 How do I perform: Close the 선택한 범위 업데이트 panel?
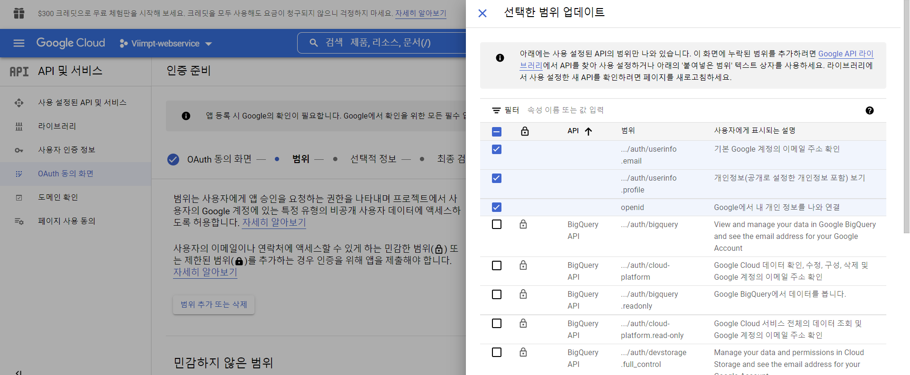click(482, 13)
